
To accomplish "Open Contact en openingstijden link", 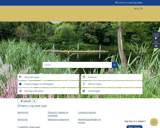I will click(129, 3).
